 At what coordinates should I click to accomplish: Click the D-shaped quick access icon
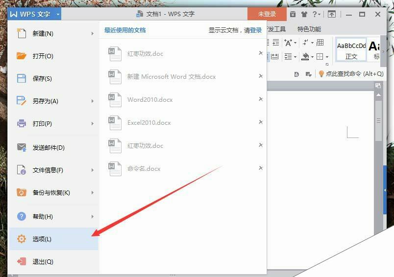296,74
